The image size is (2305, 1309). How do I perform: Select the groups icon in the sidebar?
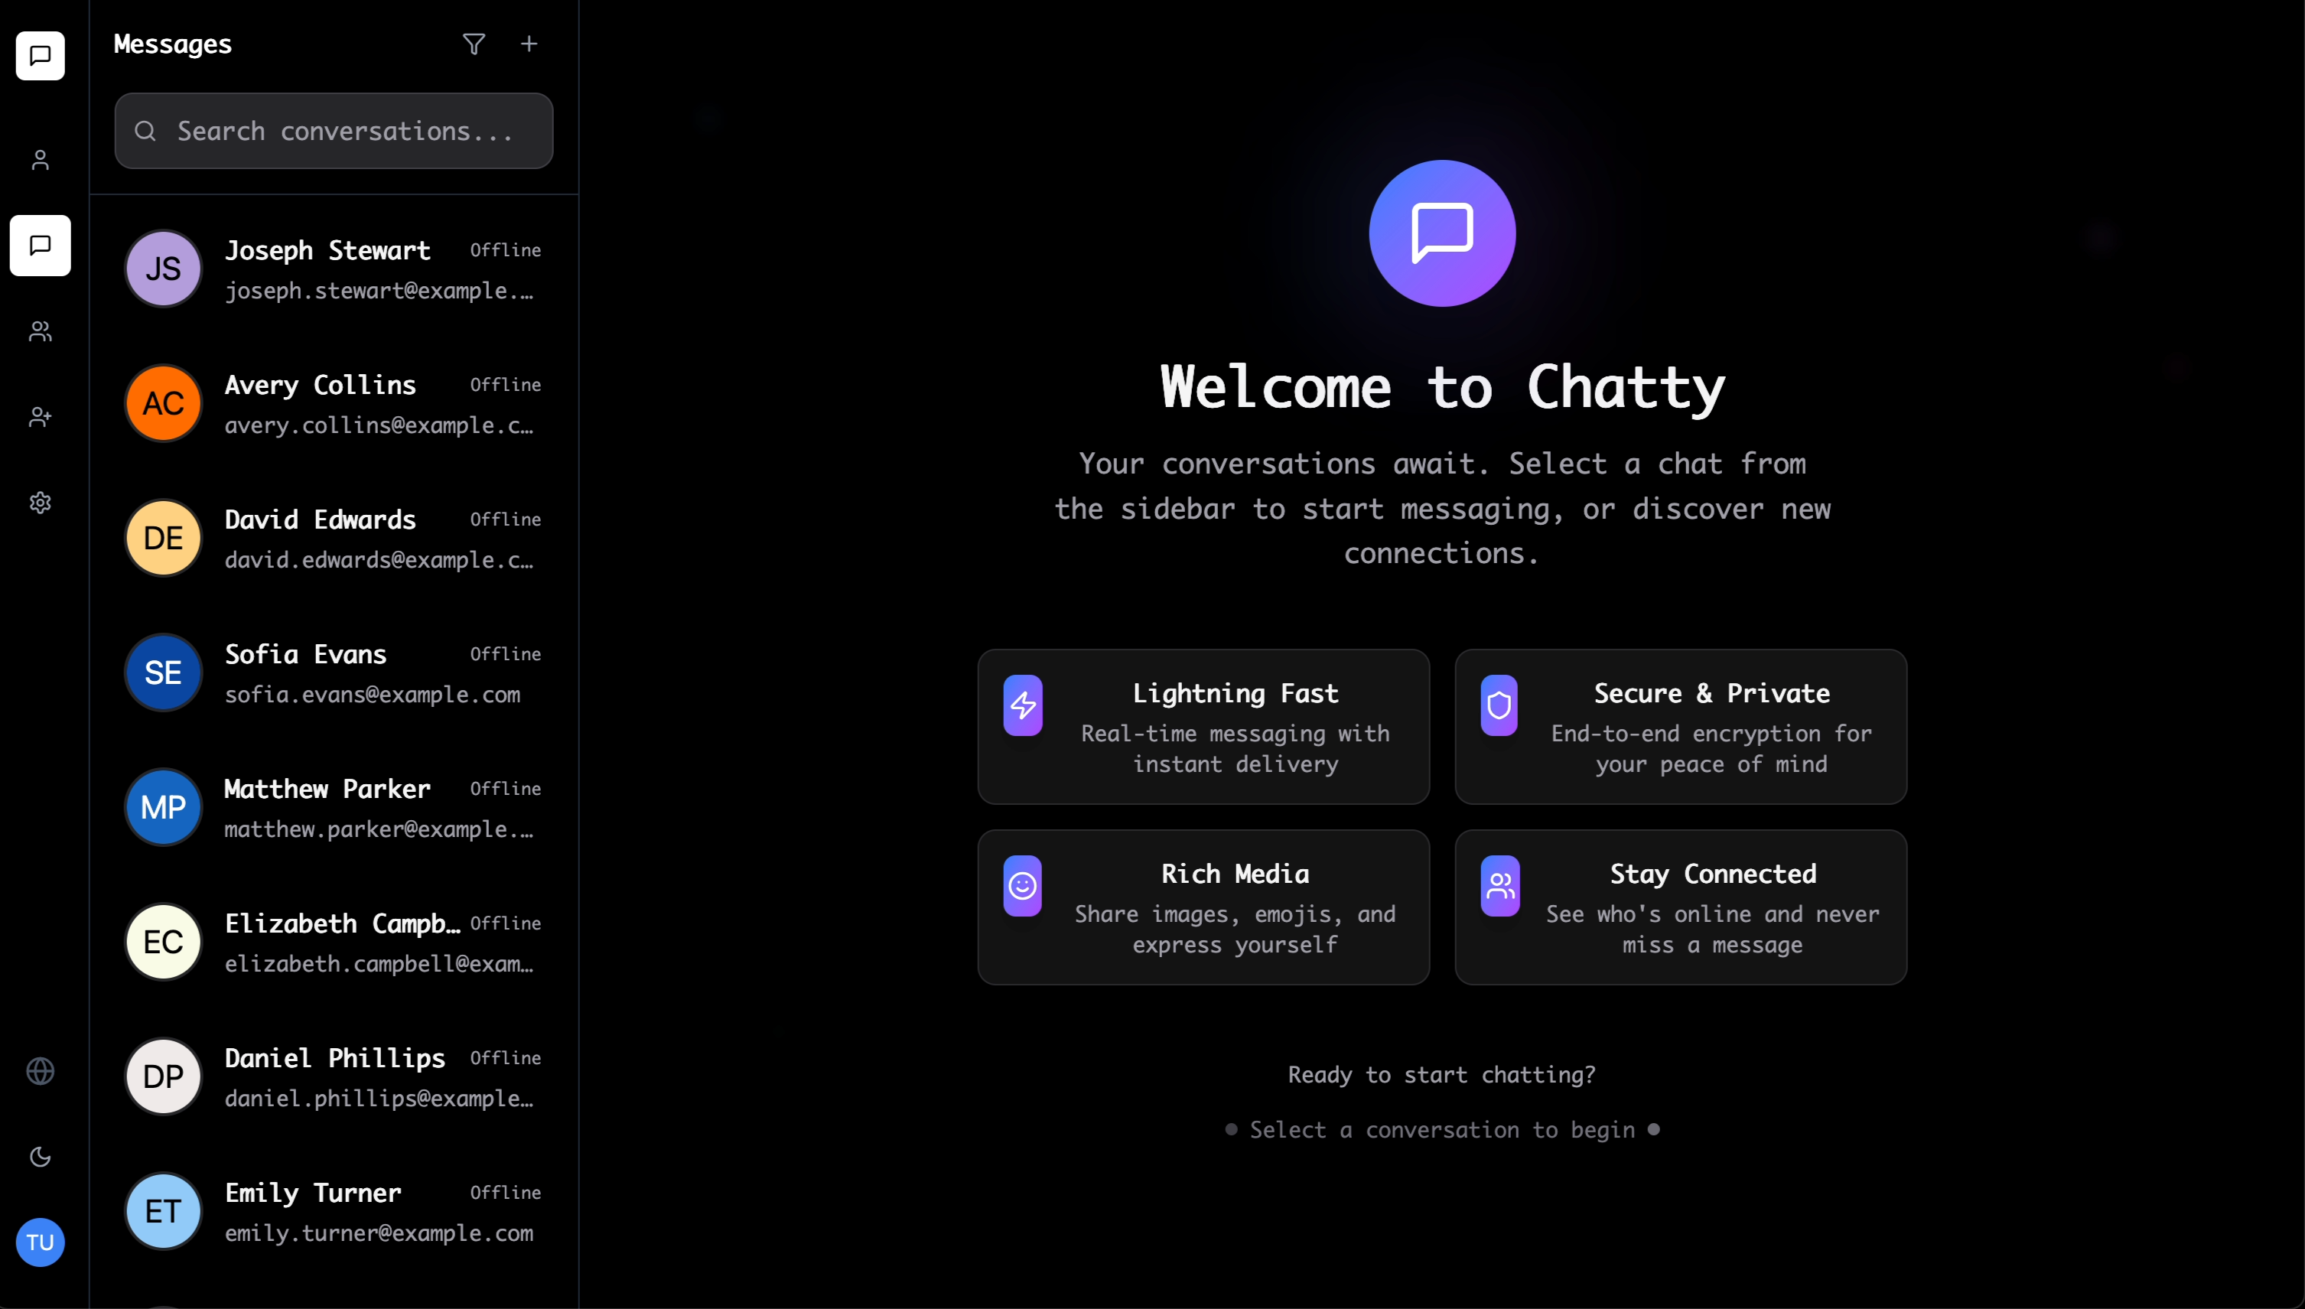click(x=40, y=331)
